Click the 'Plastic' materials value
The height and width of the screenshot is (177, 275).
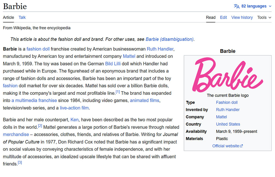[x=222, y=139]
